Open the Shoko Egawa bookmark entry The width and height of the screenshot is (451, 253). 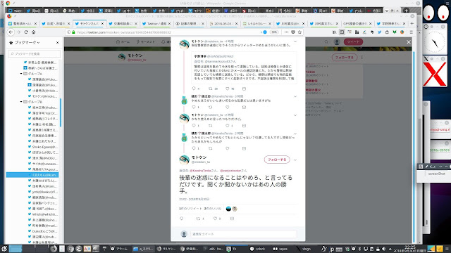(x=42, y=147)
